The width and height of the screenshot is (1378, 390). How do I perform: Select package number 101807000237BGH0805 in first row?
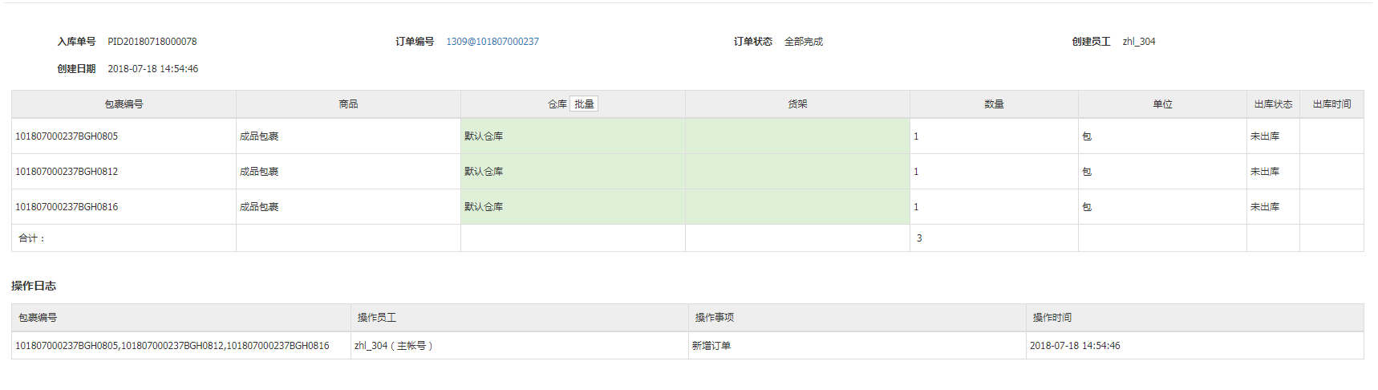(x=67, y=136)
